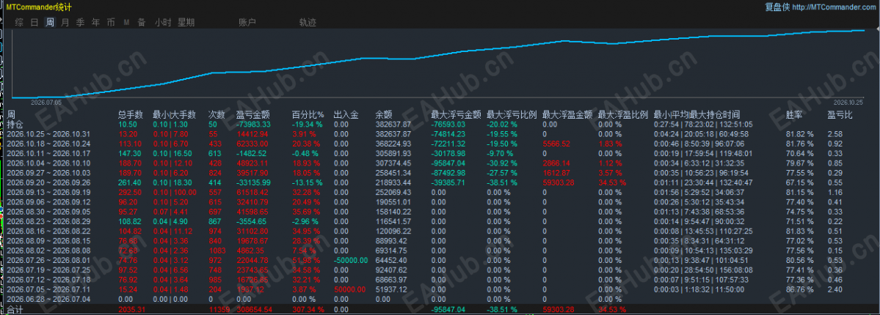
Task: Click the 最小大手数 column header
Action: tap(174, 114)
